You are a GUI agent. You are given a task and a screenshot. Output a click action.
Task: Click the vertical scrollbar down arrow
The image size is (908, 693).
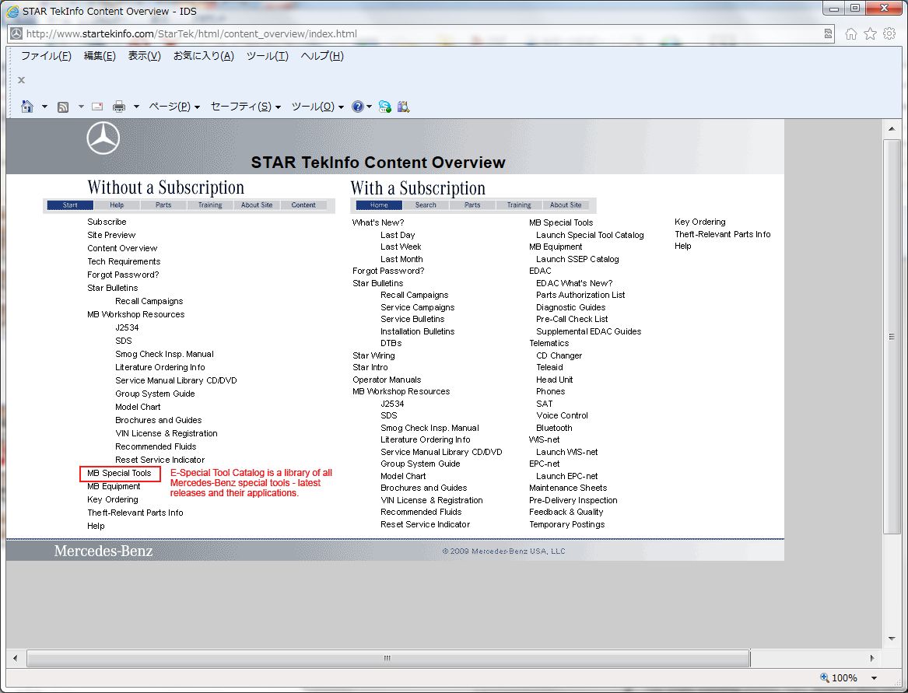click(x=892, y=639)
